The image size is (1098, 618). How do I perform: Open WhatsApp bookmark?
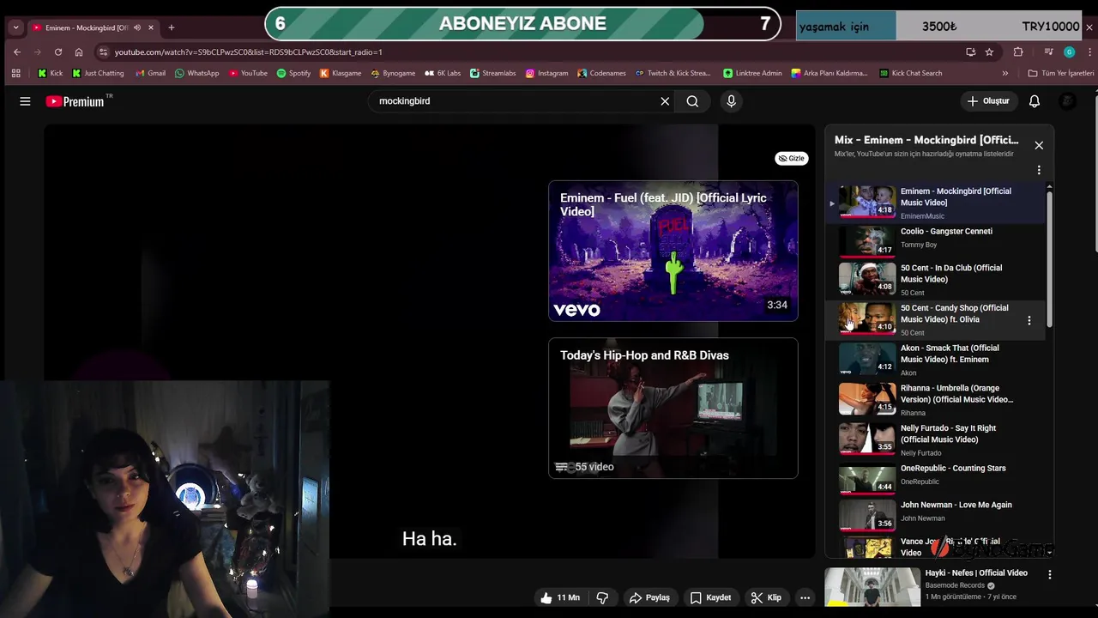tap(196, 73)
